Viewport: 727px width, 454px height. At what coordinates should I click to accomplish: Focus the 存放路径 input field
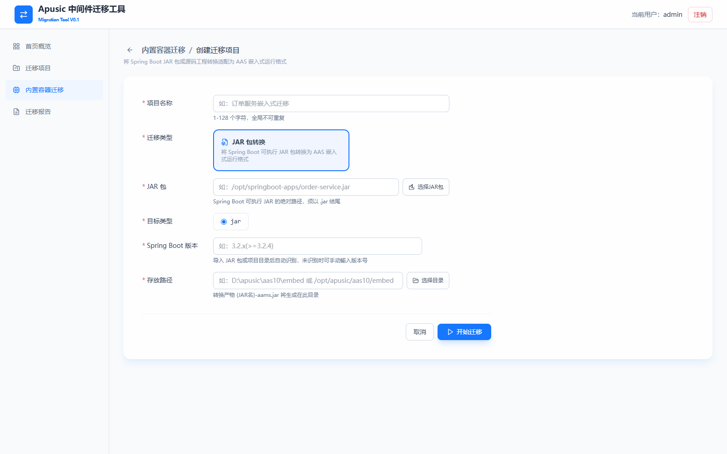click(308, 281)
